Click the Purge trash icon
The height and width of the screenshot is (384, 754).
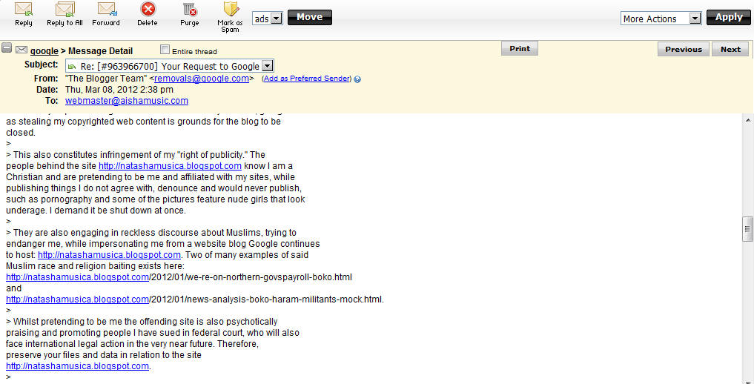190,9
